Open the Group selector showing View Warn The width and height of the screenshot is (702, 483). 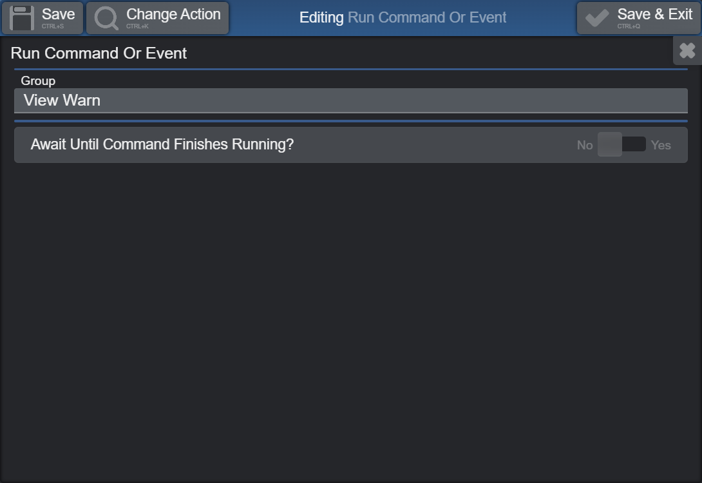[x=350, y=100]
